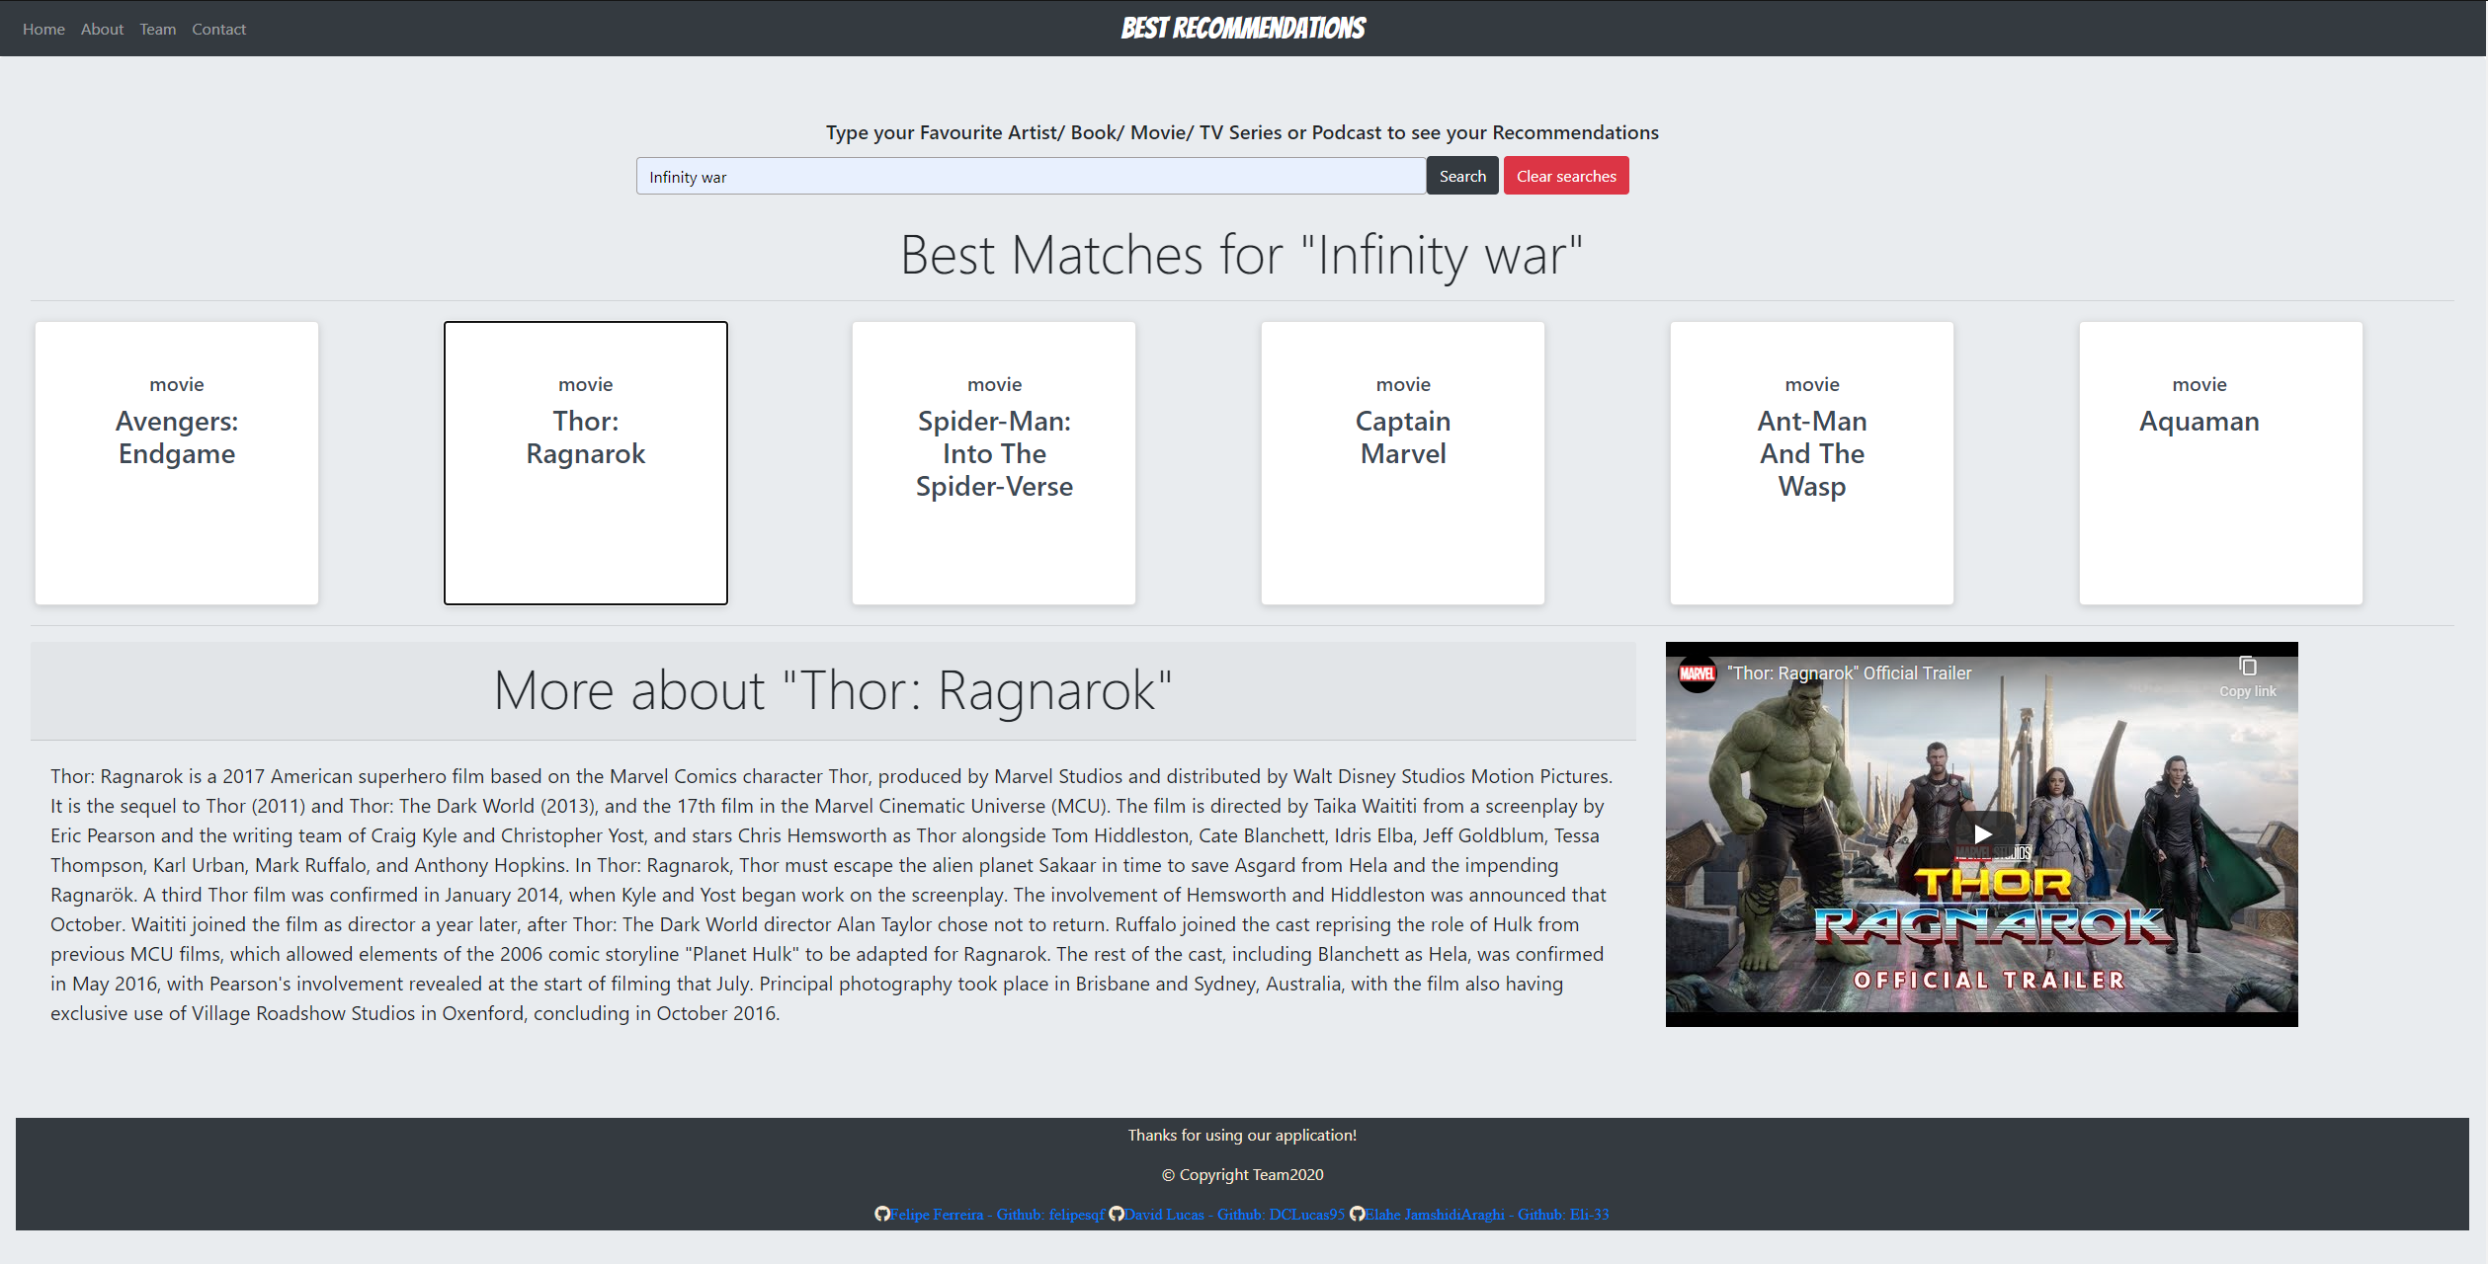Open the Spider-Man: Into The Spider-Verse card
Screen dimensions: 2488x1264
tap(994, 463)
